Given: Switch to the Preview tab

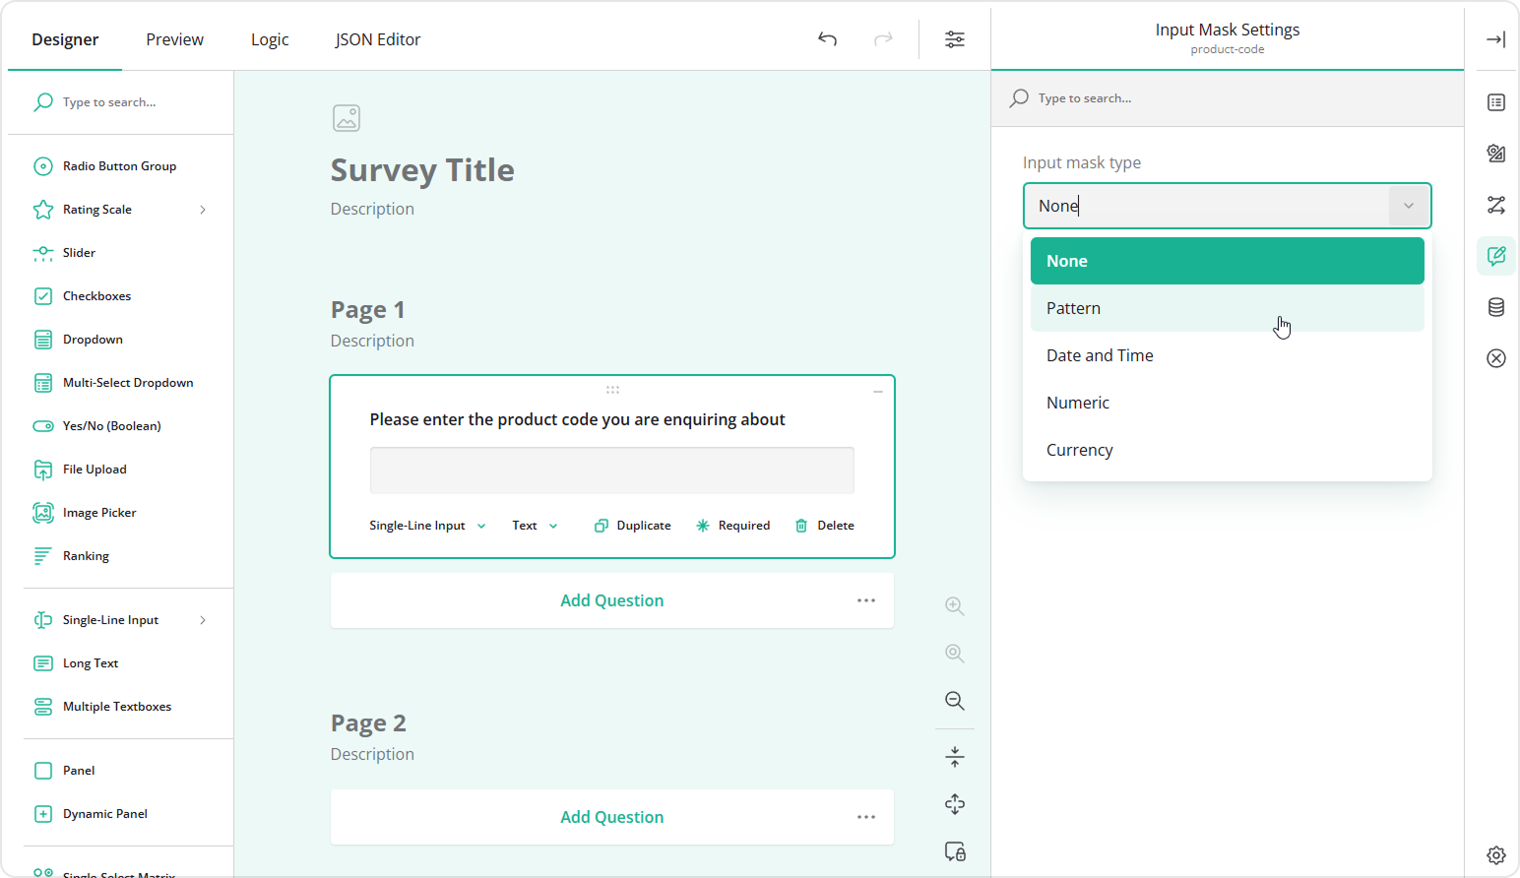Looking at the screenshot, I should point(174,39).
